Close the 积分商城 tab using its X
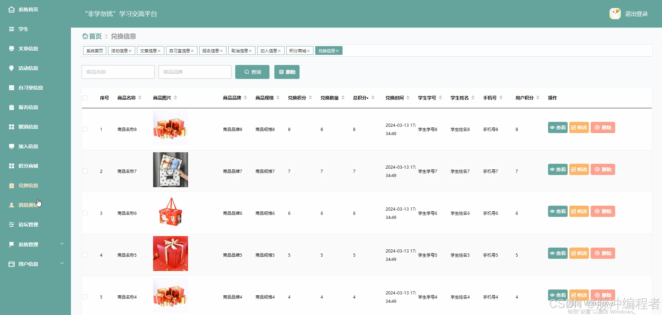The width and height of the screenshot is (662, 315). click(x=308, y=51)
